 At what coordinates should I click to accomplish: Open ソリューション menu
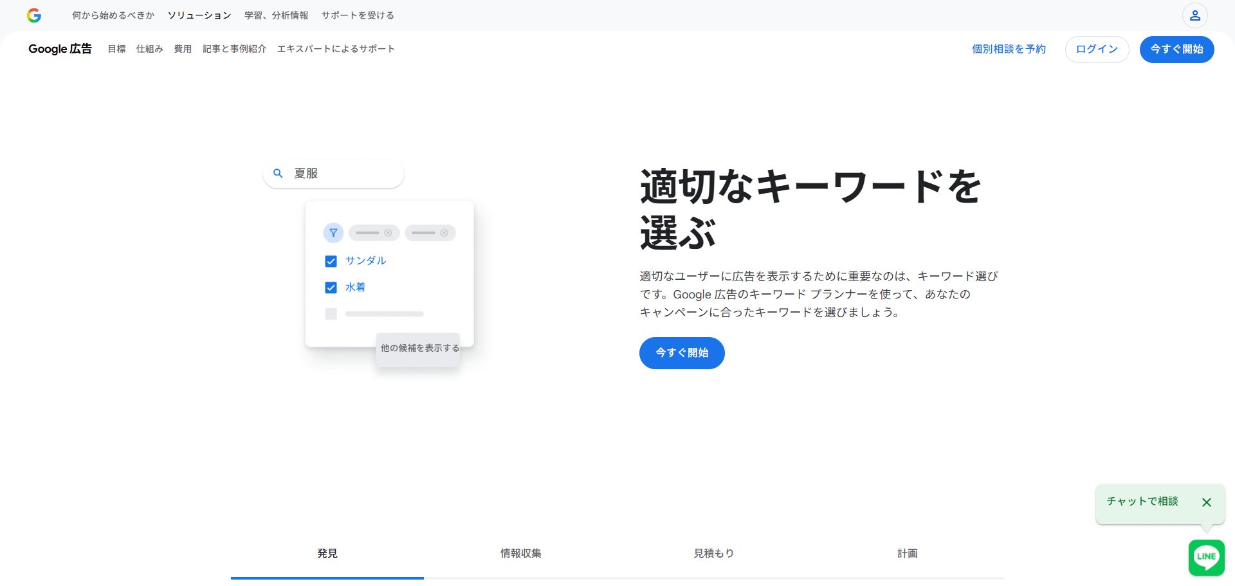(x=199, y=15)
